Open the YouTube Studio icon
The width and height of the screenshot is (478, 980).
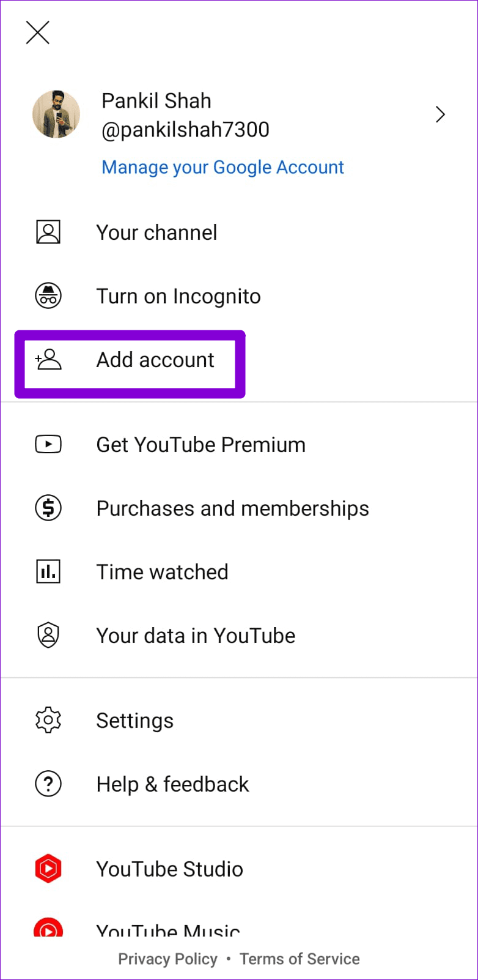point(48,869)
